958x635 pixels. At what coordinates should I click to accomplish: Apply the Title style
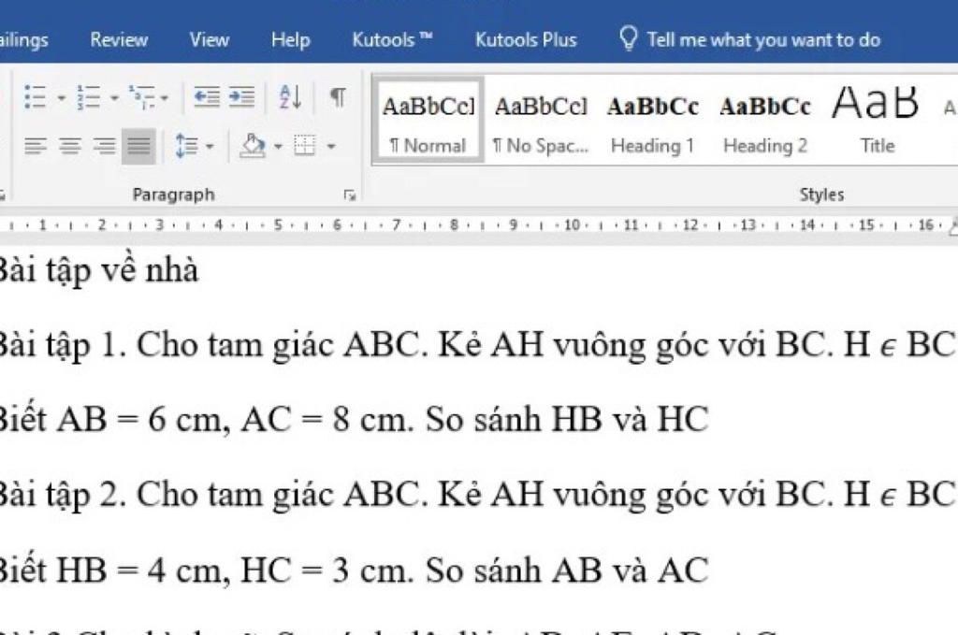[x=877, y=121]
